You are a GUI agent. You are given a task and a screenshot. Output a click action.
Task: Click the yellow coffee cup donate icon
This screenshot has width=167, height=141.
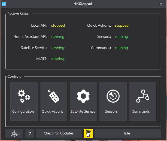click(88, 133)
